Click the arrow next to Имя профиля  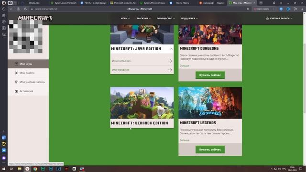[x=170, y=70]
